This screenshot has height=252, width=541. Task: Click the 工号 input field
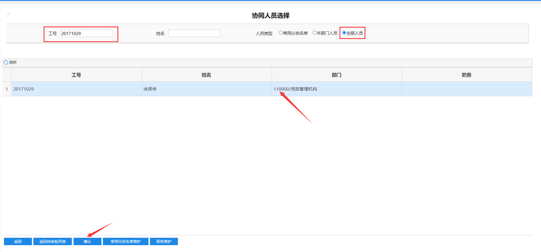click(x=86, y=33)
